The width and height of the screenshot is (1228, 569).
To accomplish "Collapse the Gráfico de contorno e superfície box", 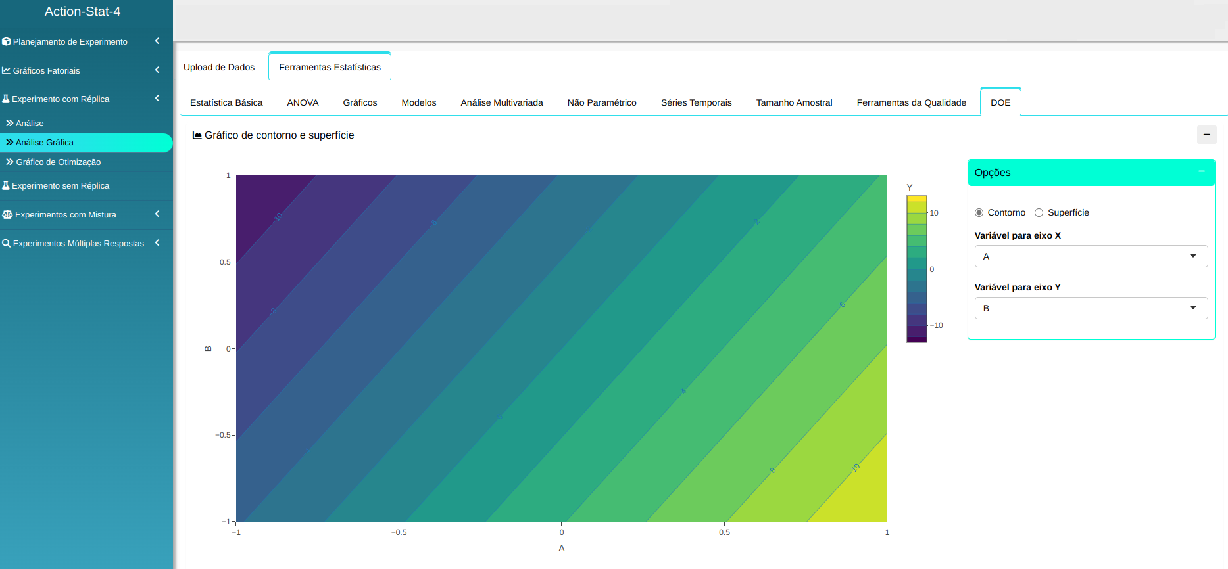I will click(1206, 135).
